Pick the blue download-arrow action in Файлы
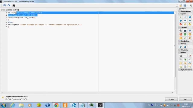Screen dimensions: 193x108 pyautogui.click(x=190, y=63)
